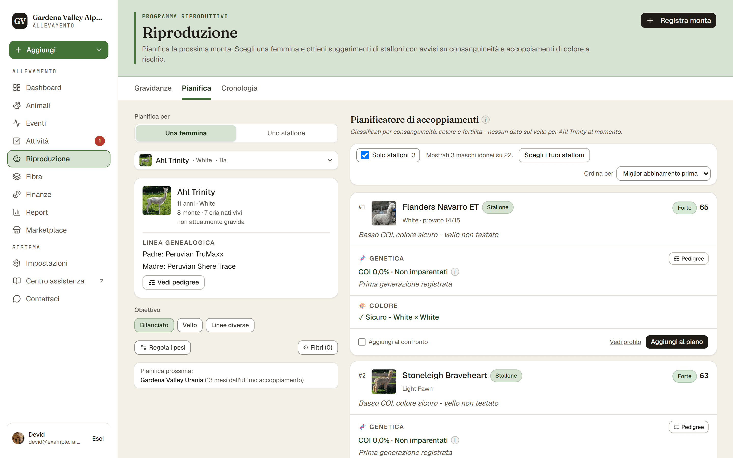
Task: Click the Attività notification badge showing 1
Action: [x=100, y=141]
